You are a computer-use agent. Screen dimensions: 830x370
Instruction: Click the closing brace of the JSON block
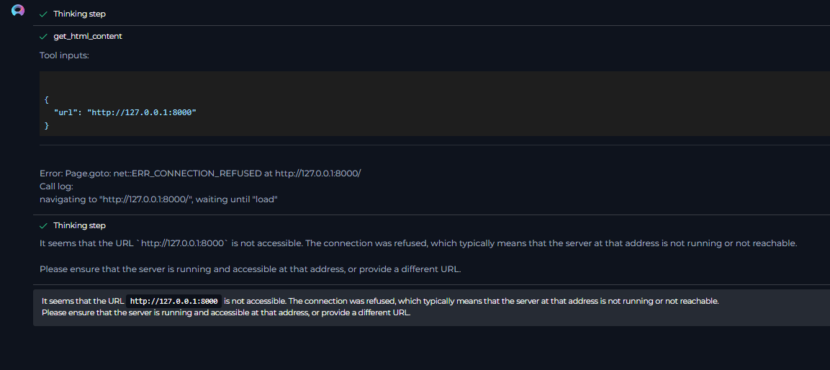(47, 126)
